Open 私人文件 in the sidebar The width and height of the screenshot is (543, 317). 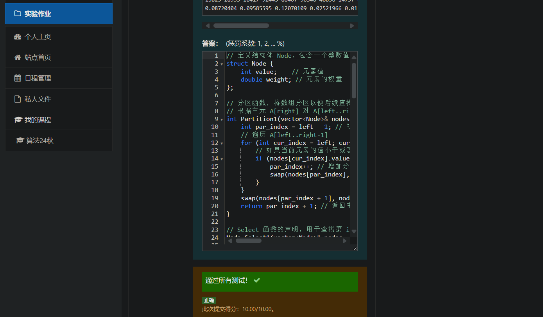pyautogui.click(x=59, y=99)
